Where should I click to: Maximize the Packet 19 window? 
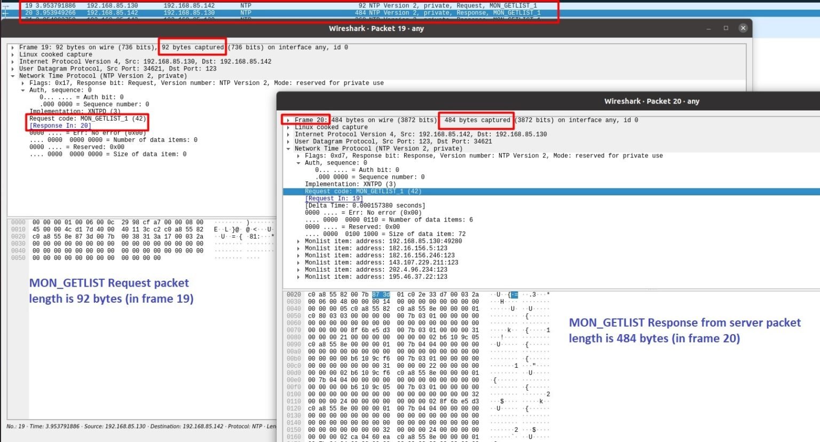(x=726, y=28)
